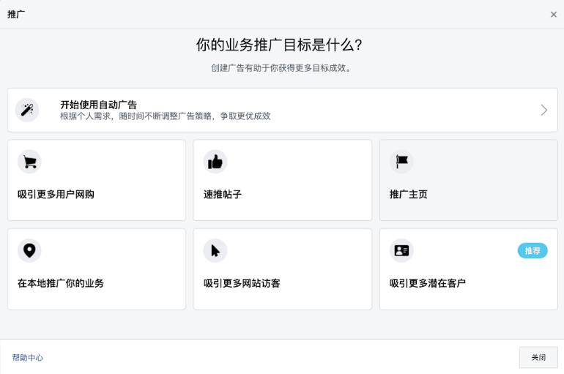Viewport: 564px width, 374px height.
Task: Select the 吸引更多网站访客 goal
Action: tap(242, 283)
